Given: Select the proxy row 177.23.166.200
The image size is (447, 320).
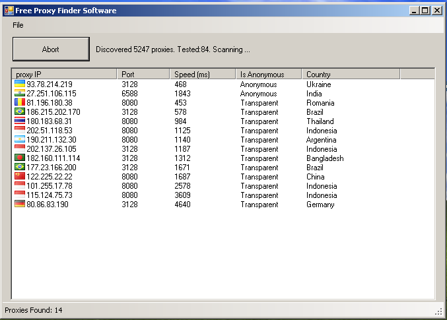Looking at the screenshot, I should pyautogui.click(x=52, y=168).
